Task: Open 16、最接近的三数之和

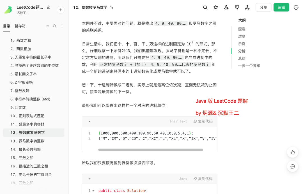Action: click(34, 166)
